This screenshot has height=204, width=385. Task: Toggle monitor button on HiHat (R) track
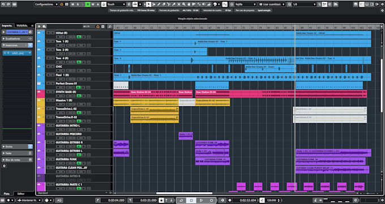[79, 37]
